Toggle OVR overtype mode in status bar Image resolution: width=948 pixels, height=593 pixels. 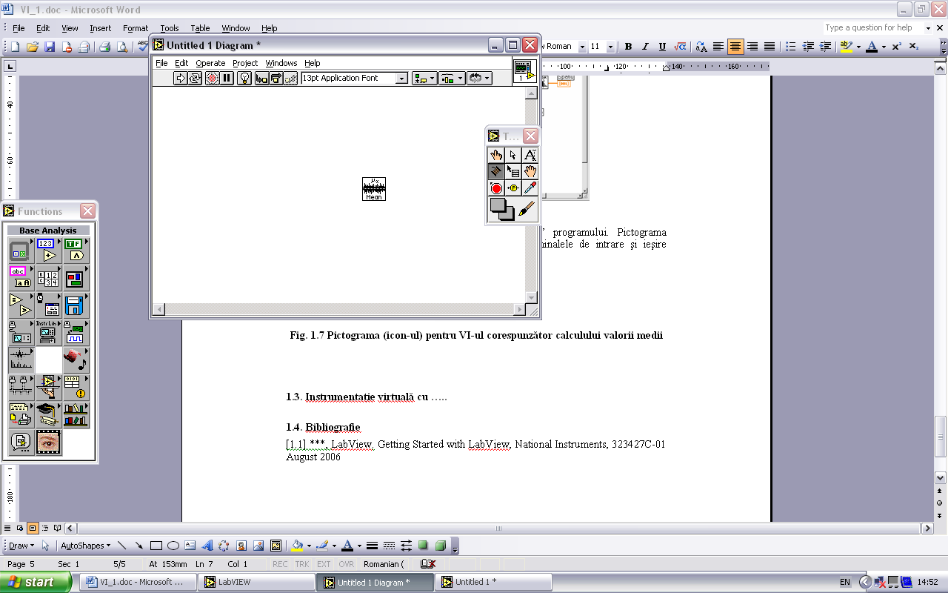click(x=346, y=564)
